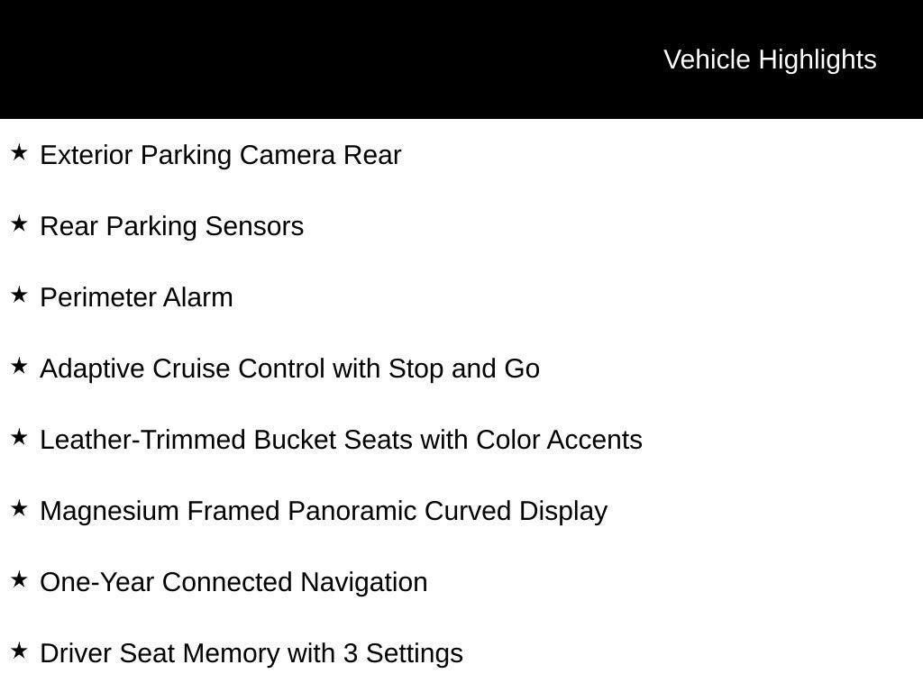Click the number 3 in Driver Seat Memory
The image size is (923, 692).
pos(350,653)
